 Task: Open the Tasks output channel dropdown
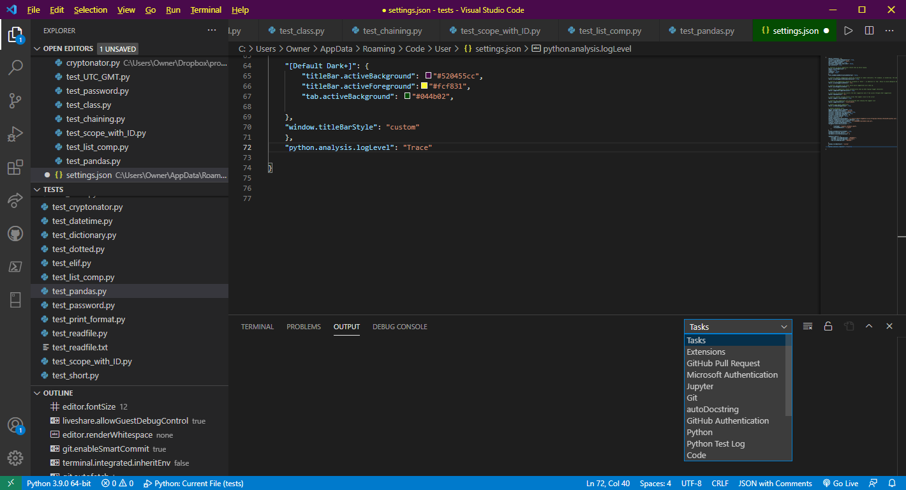[738, 326]
